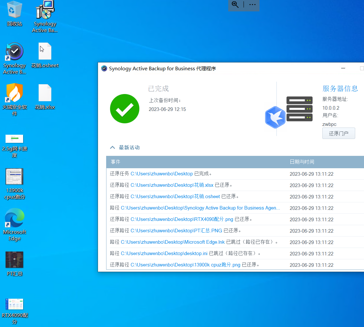
Task: Open the three-dot more options menu
Action: (252, 5)
